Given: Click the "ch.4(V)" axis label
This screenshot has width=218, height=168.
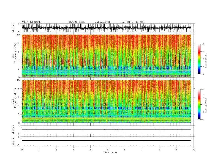Looking at the screenshot, I should pos(13,141).
